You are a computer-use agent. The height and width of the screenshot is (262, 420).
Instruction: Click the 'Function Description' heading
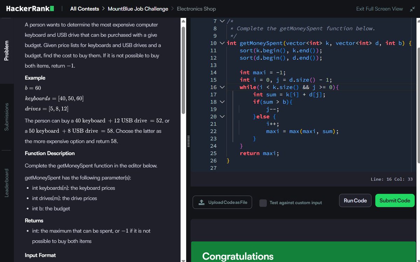pyautogui.click(x=50, y=153)
